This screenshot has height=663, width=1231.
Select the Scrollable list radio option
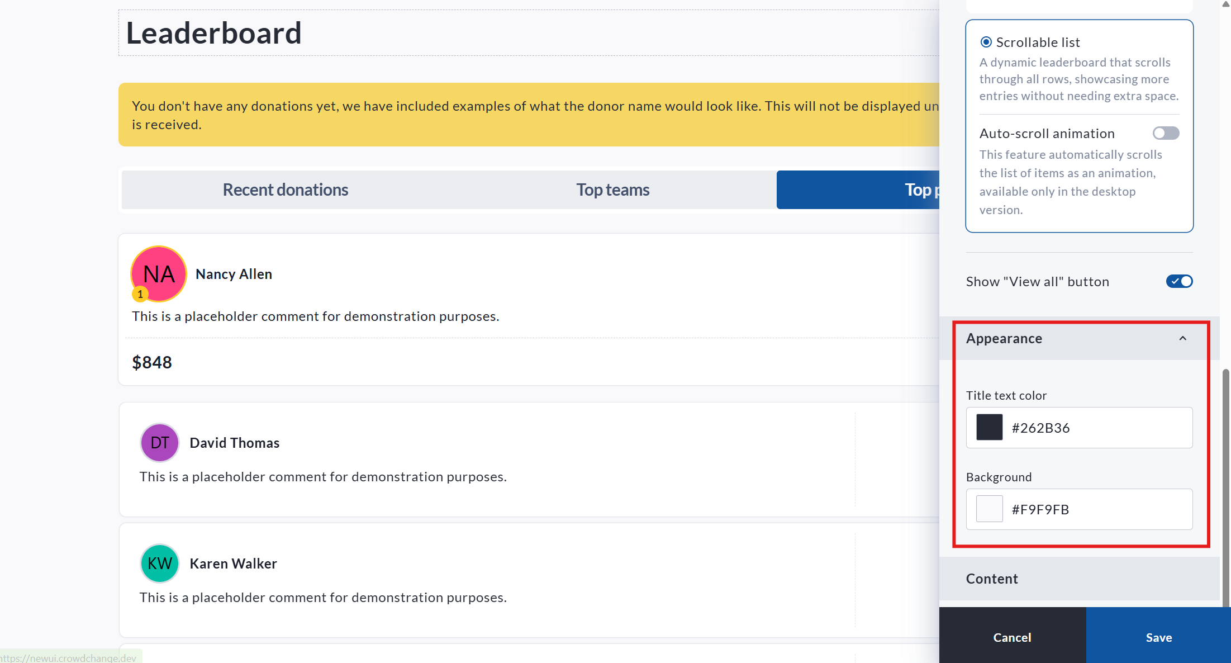pos(986,42)
